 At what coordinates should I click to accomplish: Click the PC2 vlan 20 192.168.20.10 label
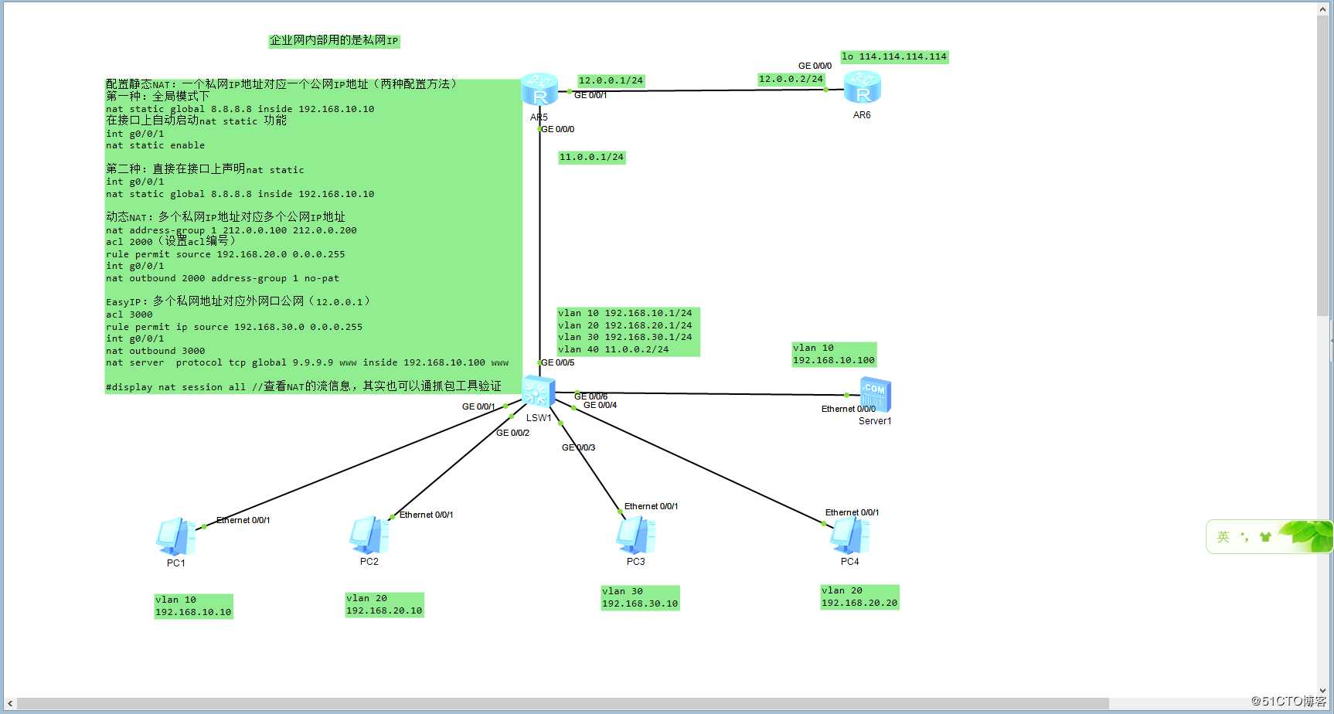tap(384, 604)
